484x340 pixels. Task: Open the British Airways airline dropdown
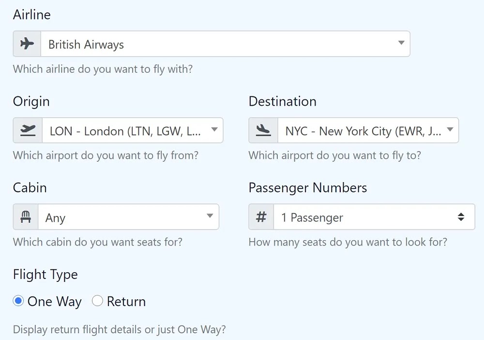tap(226, 44)
